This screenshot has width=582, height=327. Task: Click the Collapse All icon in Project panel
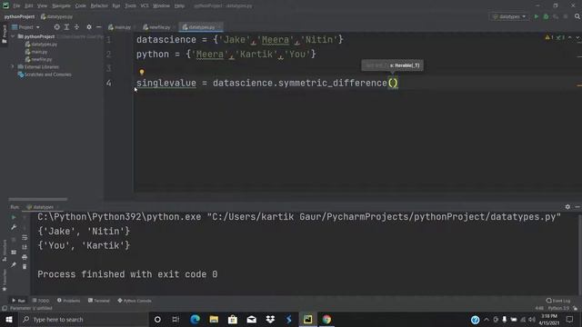coord(76,27)
